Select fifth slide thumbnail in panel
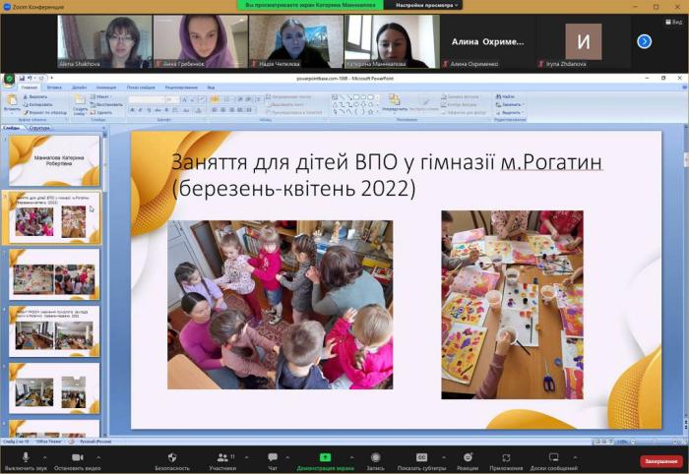689x474 pixels. (54, 388)
